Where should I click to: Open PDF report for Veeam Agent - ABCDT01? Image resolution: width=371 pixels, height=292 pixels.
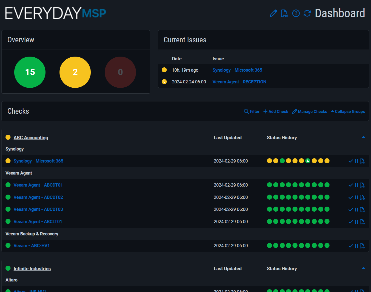click(x=362, y=185)
